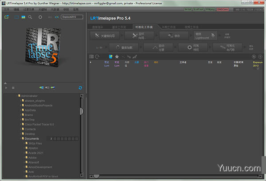Screen dimensions: 266x181
Task: Expand the AppData folder arrow
Action: (20, 110)
